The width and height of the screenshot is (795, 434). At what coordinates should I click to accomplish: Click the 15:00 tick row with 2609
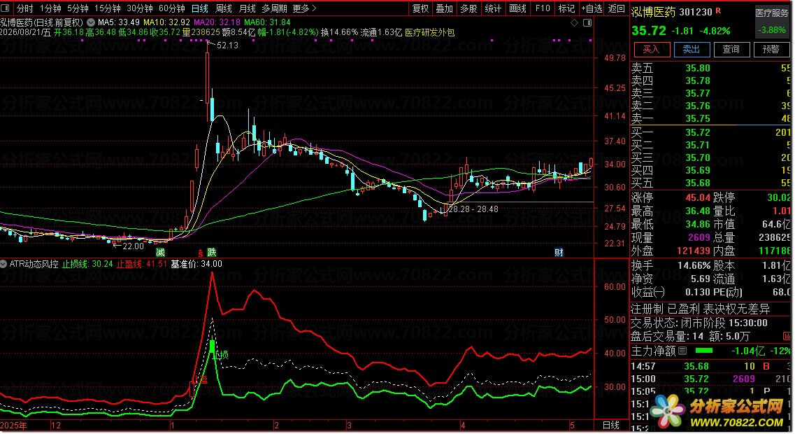tap(710, 379)
